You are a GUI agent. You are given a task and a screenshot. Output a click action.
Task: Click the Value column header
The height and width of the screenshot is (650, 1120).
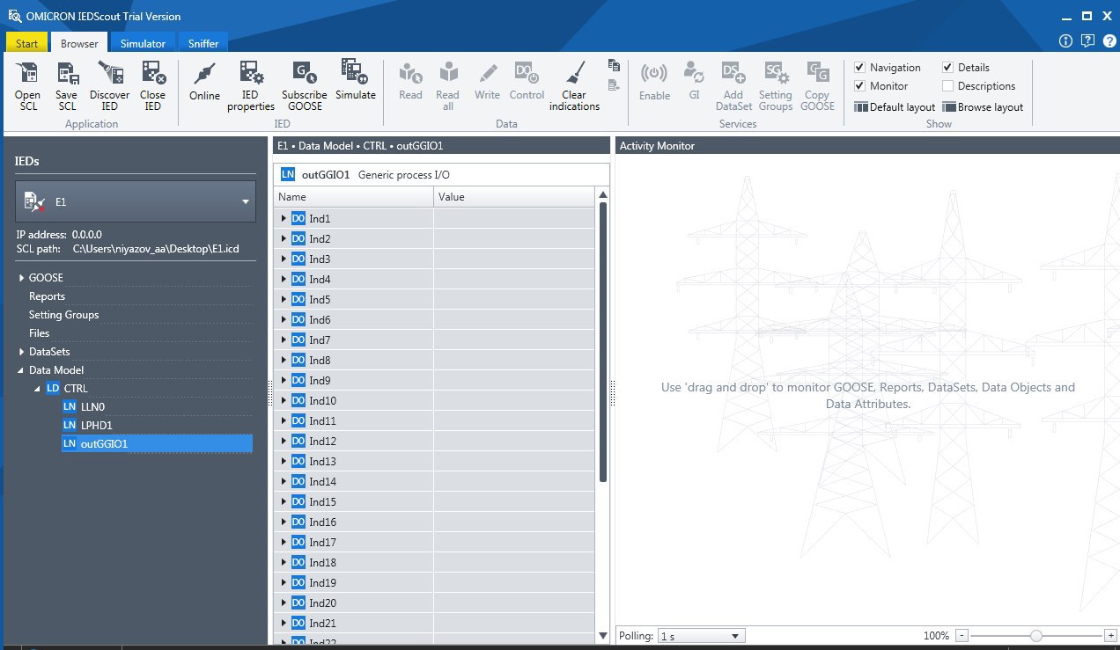coord(514,197)
